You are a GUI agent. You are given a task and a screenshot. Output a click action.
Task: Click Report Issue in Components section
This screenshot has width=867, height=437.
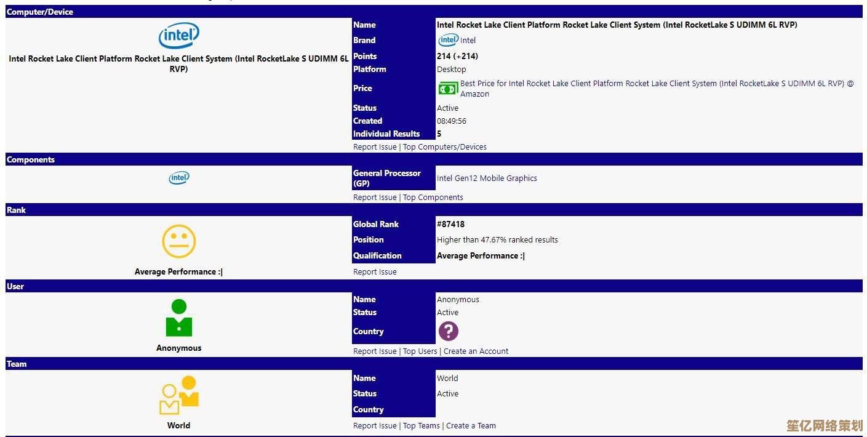tap(375, 198)
